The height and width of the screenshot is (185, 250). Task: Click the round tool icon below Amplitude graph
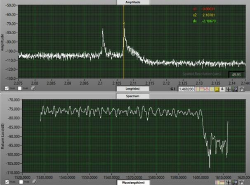click(x=33, y=89)
